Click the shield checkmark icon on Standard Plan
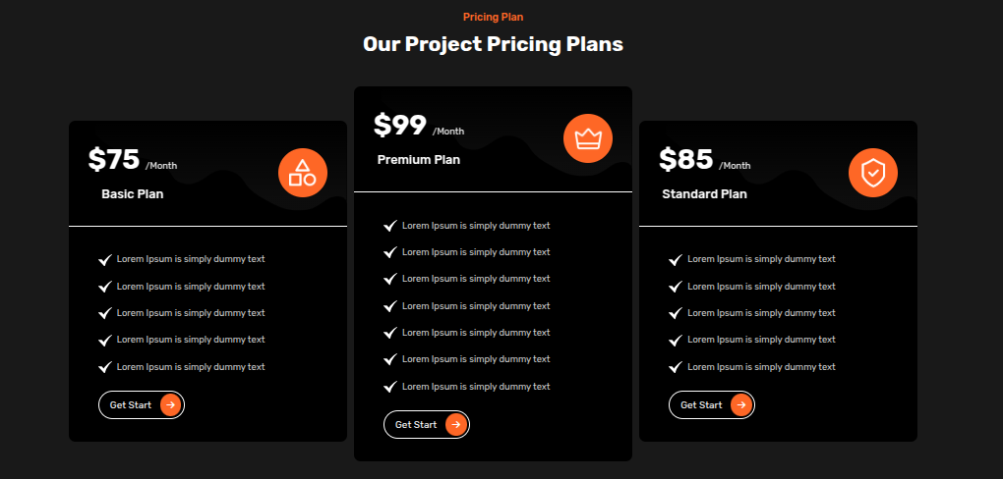The height and width of the screenshot is (479, 1003). 873,173
